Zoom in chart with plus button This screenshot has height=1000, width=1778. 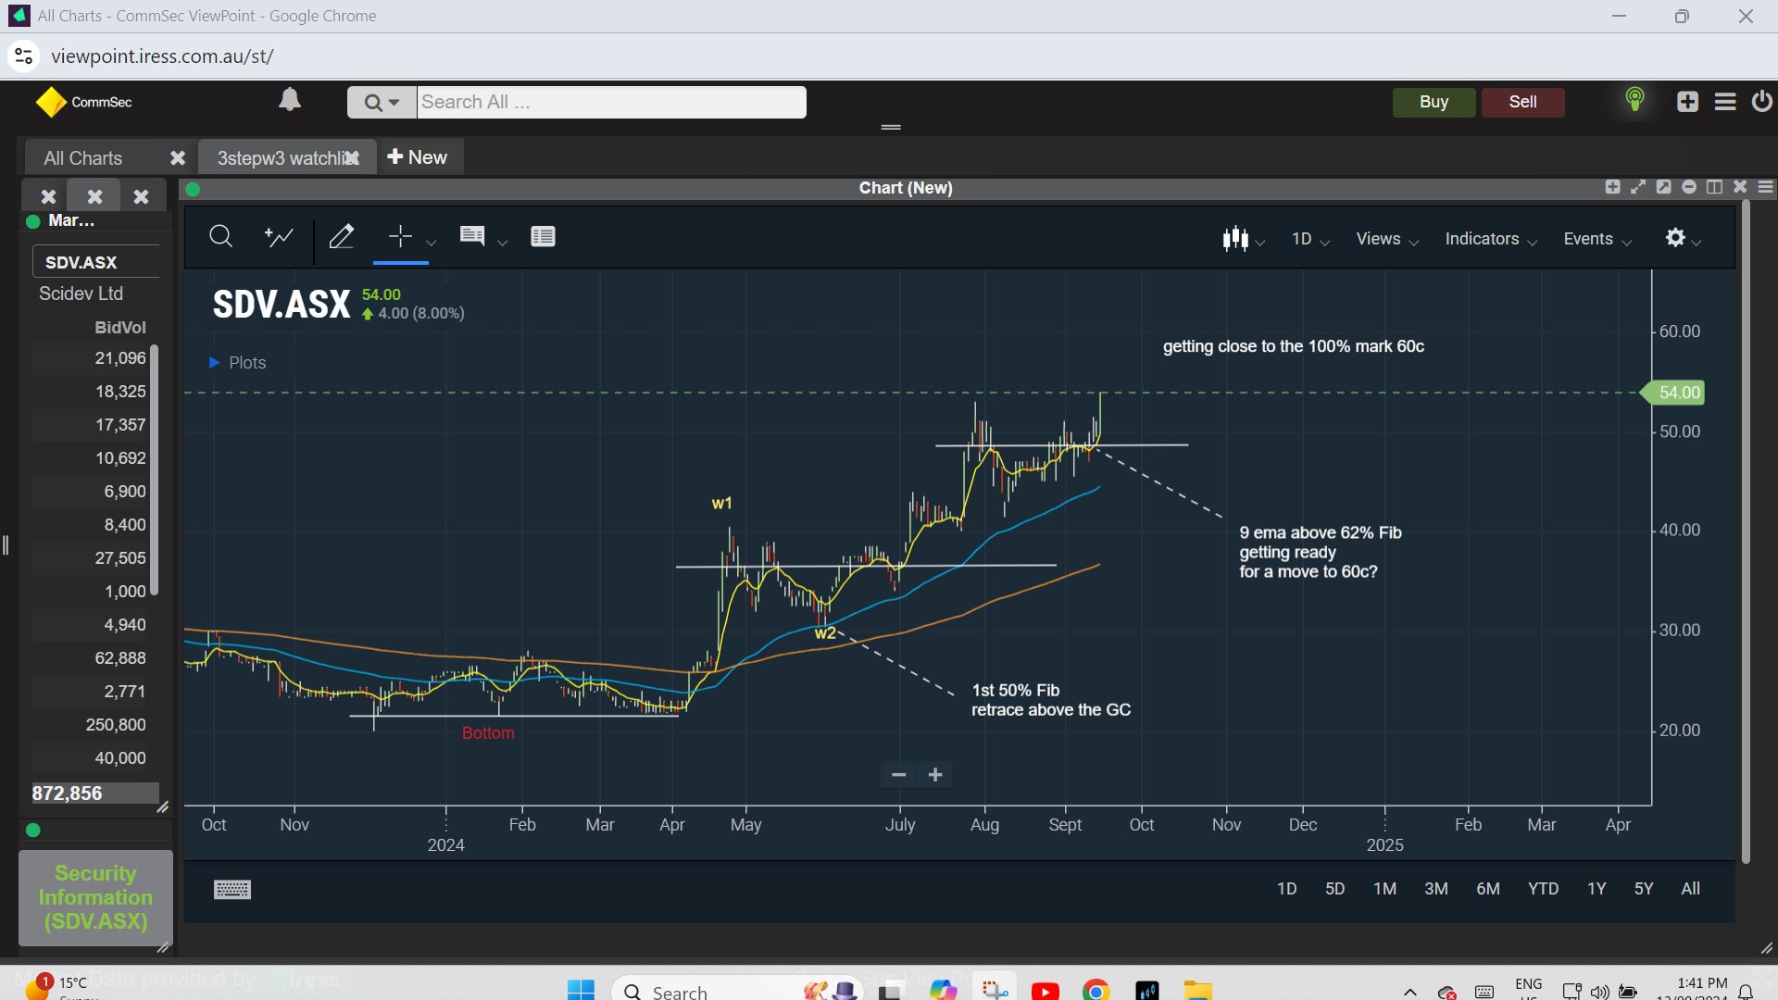(x=935, y=775)
